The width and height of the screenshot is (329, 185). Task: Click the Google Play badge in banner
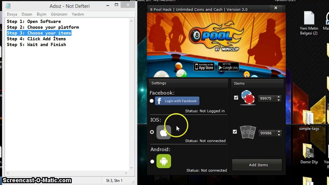229,67
